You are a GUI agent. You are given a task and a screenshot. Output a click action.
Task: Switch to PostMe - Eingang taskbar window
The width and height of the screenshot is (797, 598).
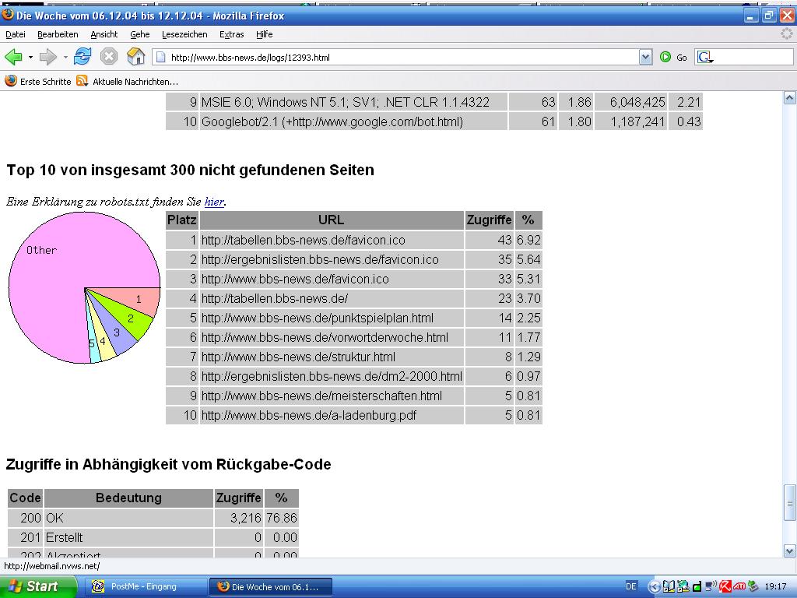pos(144,586)
